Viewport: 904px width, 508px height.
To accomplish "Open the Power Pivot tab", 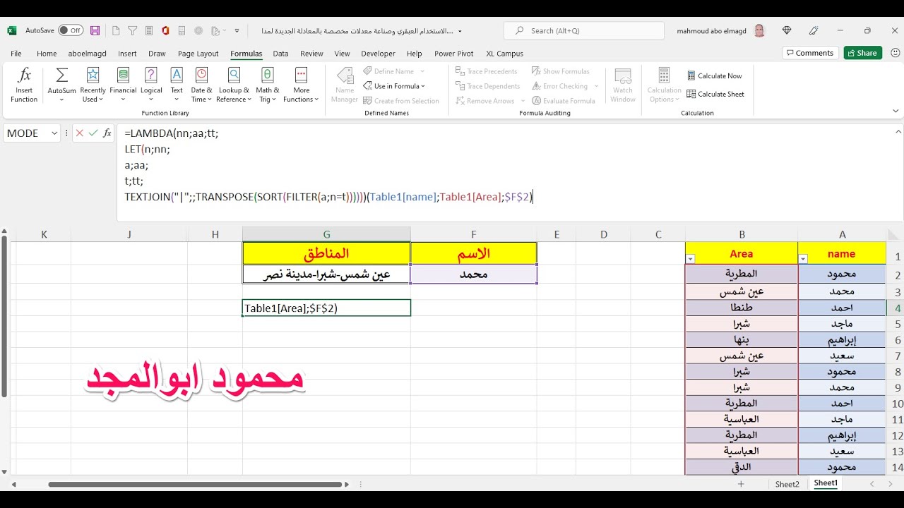I will (x=453, y=54).
